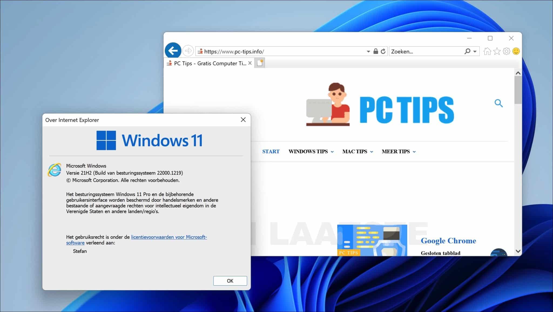Open the address bar history dropdown arrow
The width and height of the screenshot is (553, 312).
pos(368,51)
